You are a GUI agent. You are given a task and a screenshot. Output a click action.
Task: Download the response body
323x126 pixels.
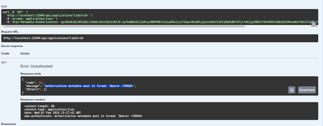pyautogui.click(x=307, y=90)
